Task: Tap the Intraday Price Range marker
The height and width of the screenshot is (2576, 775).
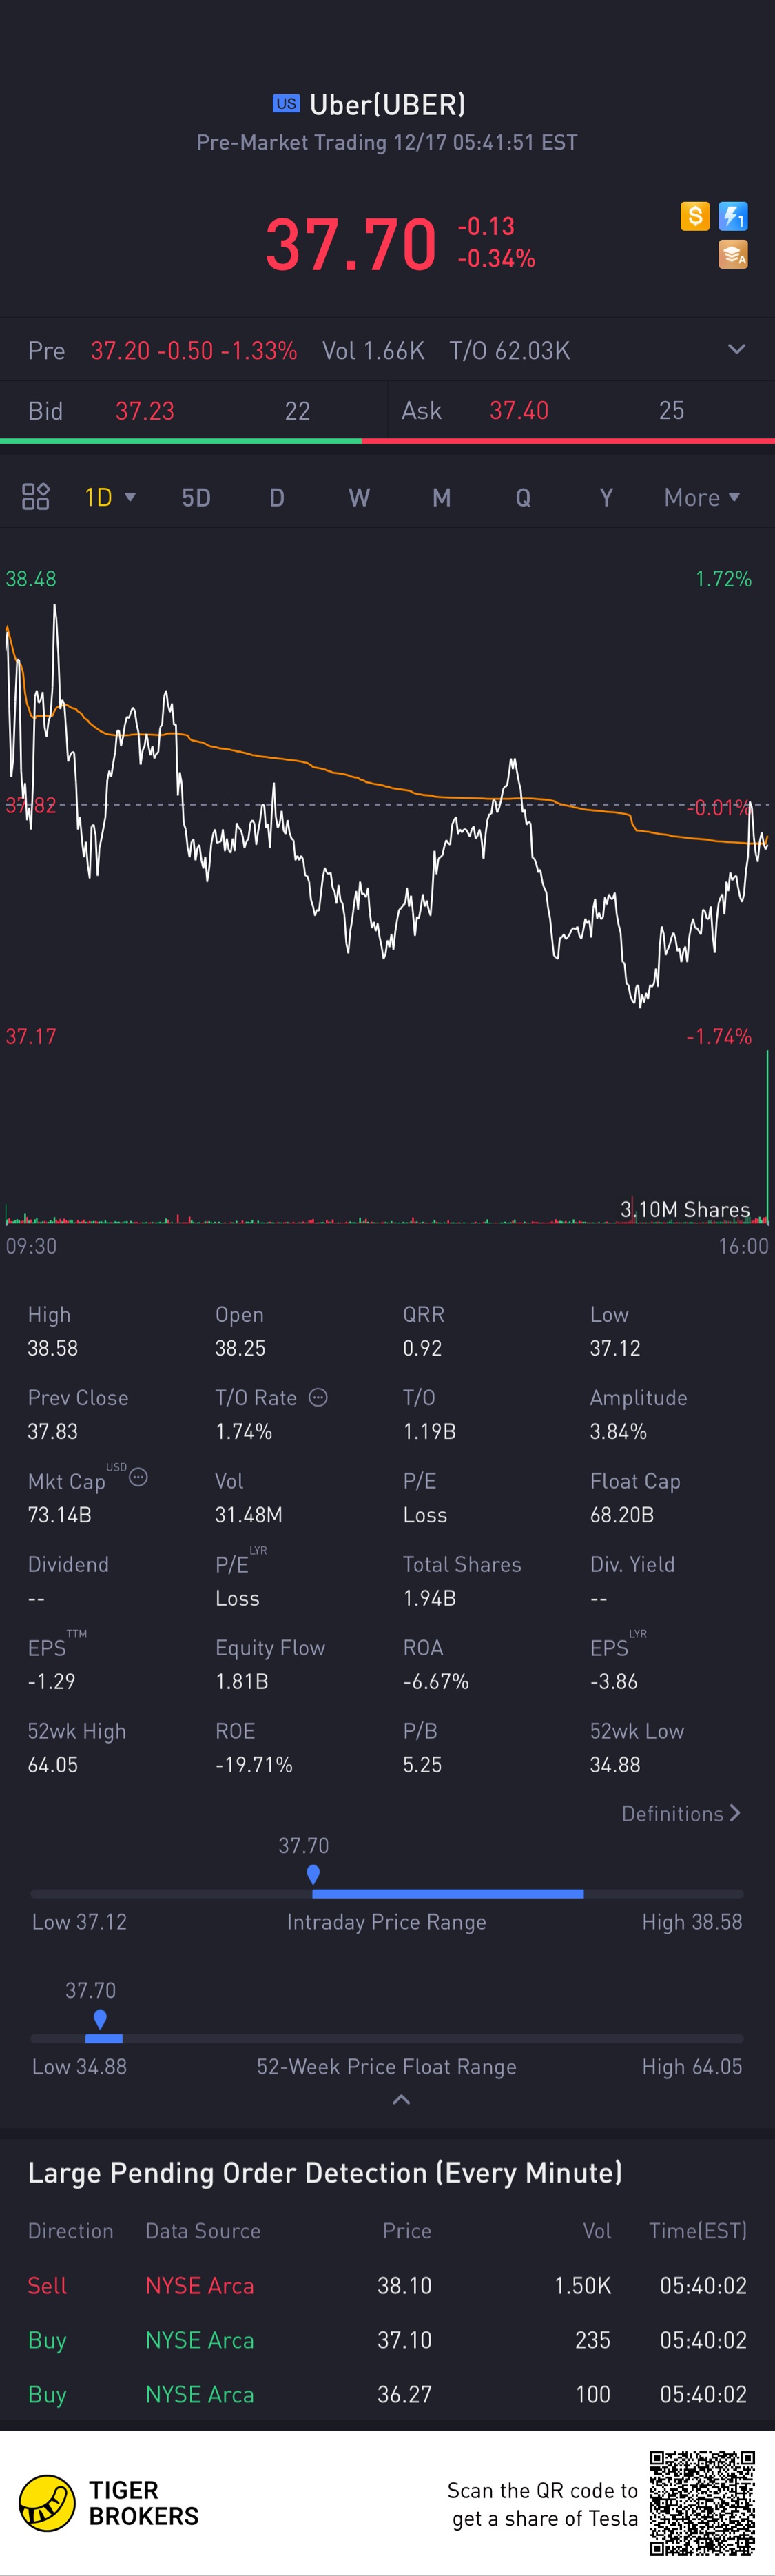Action: [313, 1873]
